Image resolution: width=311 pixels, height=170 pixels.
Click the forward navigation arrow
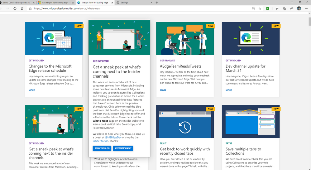coord(7,8)
